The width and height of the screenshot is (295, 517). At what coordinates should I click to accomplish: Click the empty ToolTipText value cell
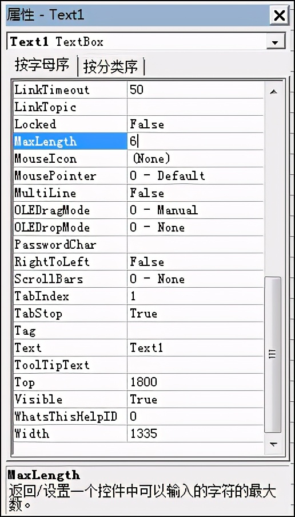point(196,365)
